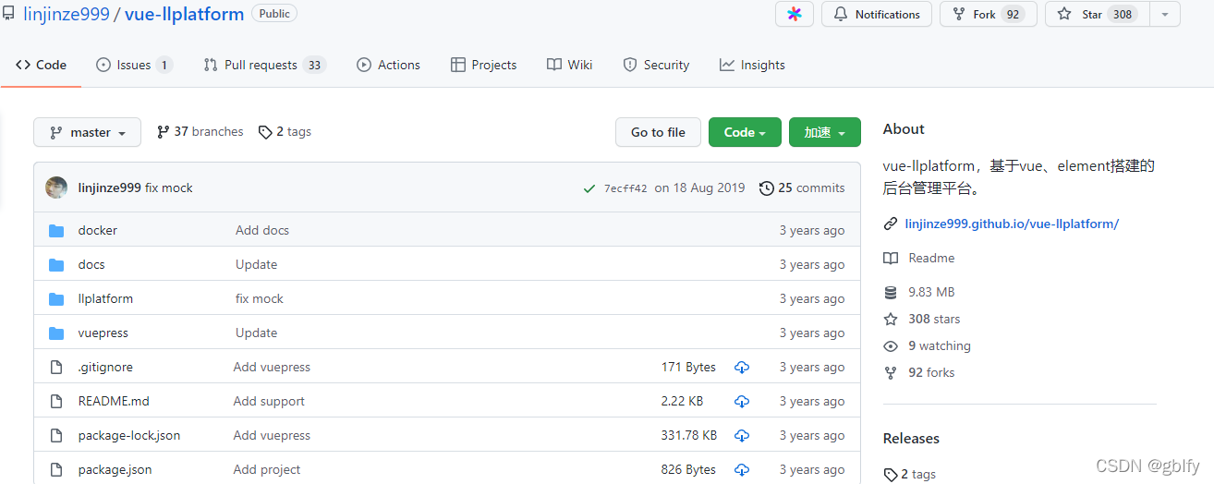Open the Actions tab
This screenshot has height=484, width=1214.
pyautogui.click(x=388, y=65)
